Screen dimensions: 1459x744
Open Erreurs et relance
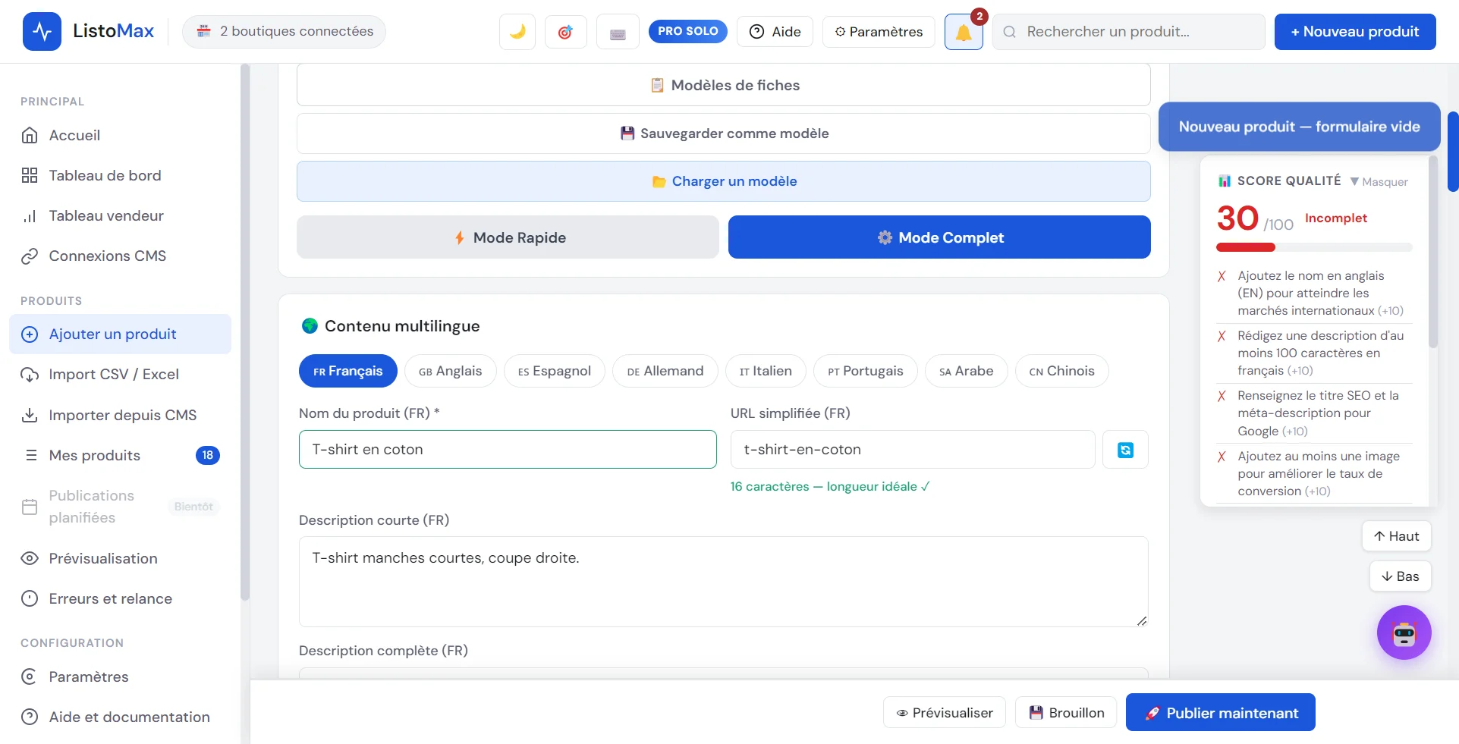click(x=121, y=598)
